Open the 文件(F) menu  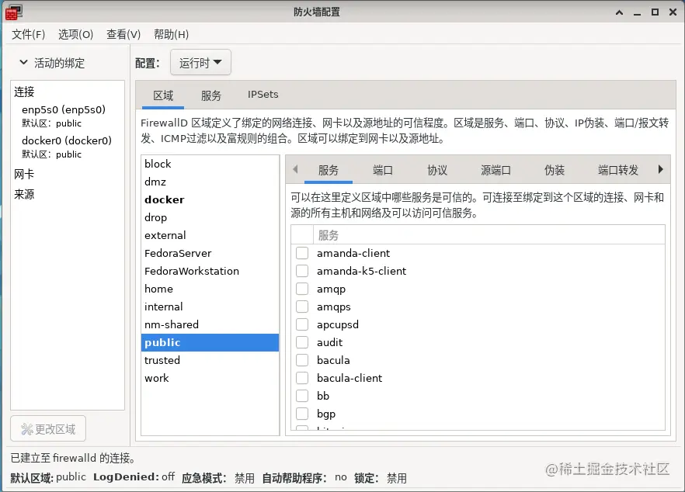coord(29,34)
